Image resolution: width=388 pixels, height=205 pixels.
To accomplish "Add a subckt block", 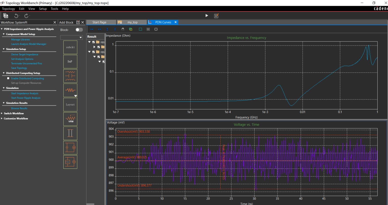I will point(70,47).
